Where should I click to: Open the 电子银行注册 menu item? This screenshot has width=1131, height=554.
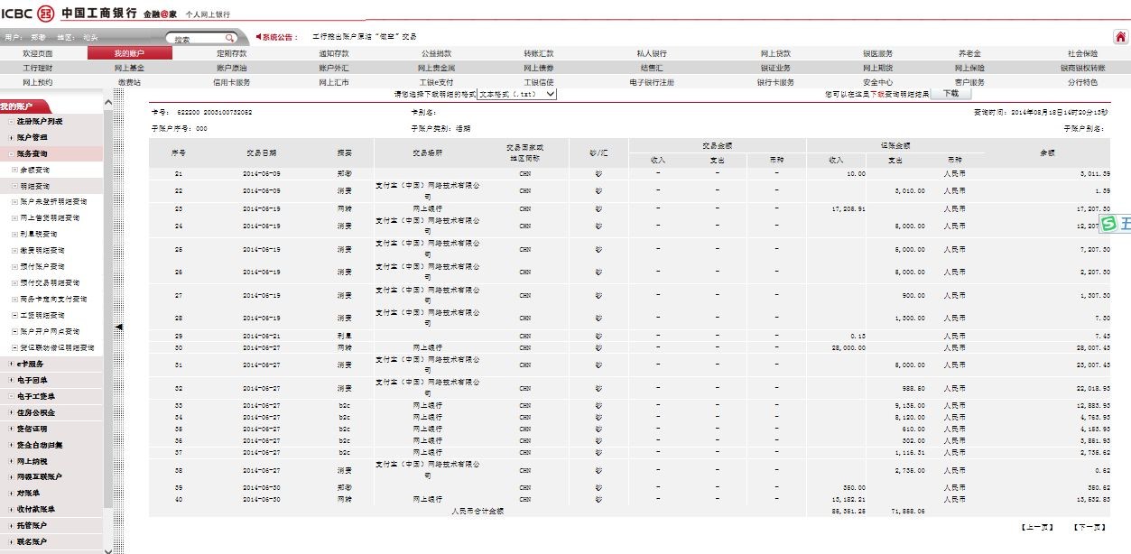coord(652,82)
